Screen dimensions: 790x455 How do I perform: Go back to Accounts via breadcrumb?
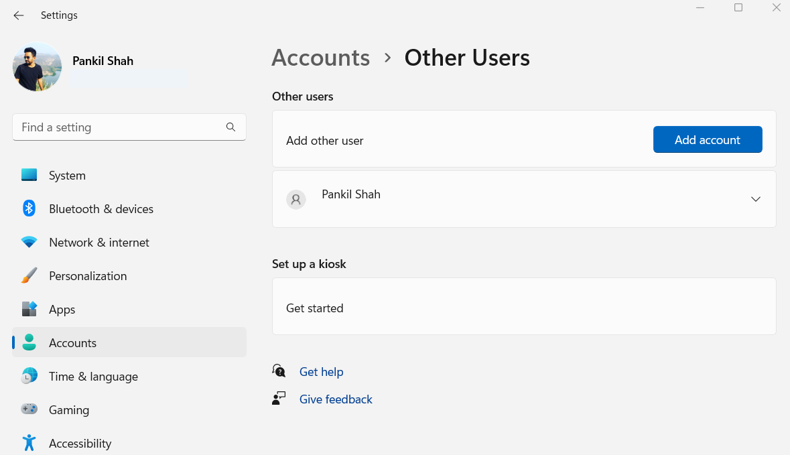point(321,58)
